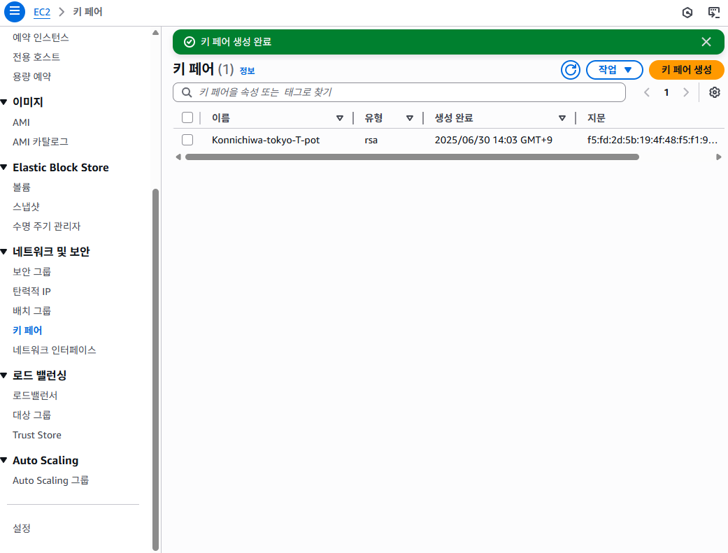Focus the key pair search field
The image size is (728, 553).
[399, 92]
